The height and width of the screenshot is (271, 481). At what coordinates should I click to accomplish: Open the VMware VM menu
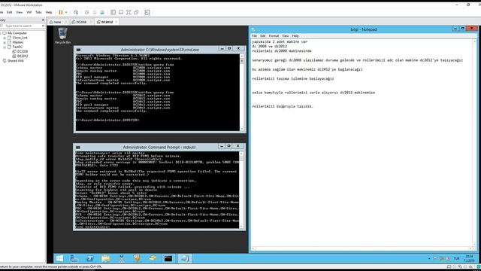pos(29,12)
